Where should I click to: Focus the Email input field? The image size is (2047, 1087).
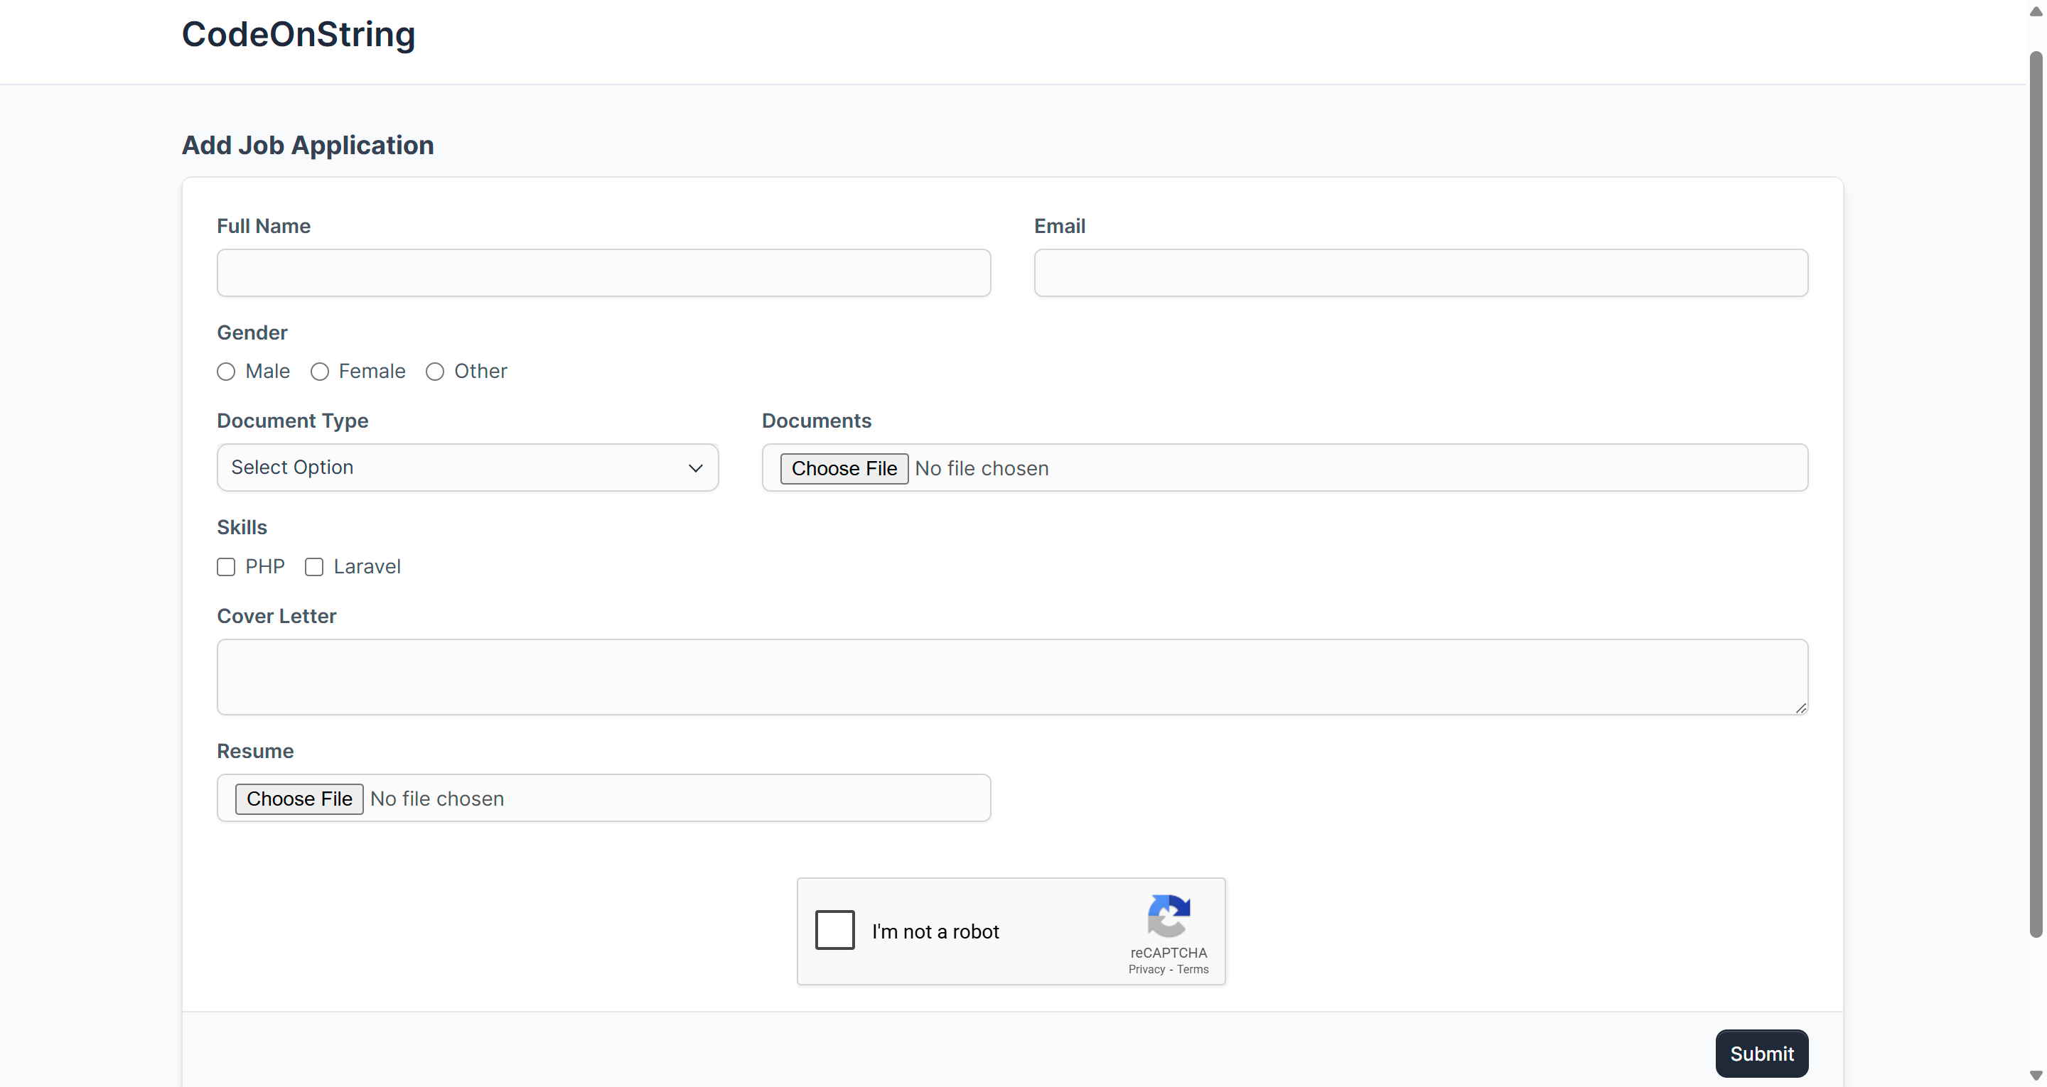point(1421,273)
